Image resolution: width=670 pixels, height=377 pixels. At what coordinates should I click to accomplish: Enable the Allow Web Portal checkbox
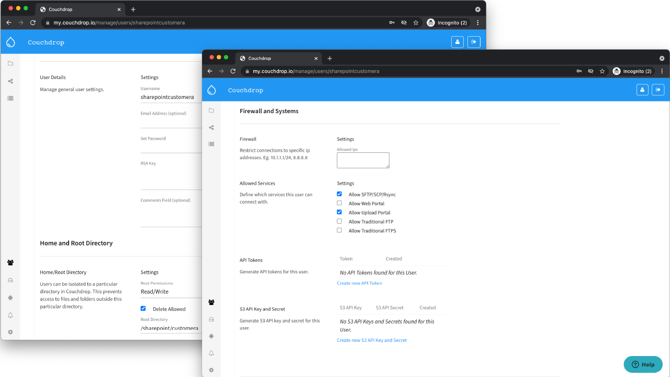click(339, 203)
